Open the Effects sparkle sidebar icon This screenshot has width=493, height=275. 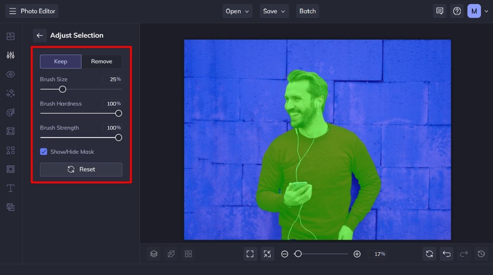(10, 93)
